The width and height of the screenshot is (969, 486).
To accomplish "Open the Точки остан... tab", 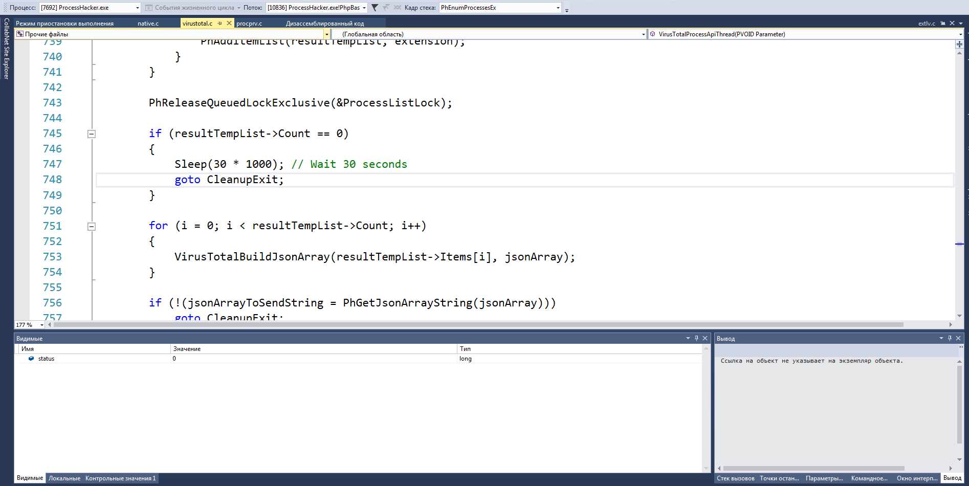I will [x=779, y=478].
